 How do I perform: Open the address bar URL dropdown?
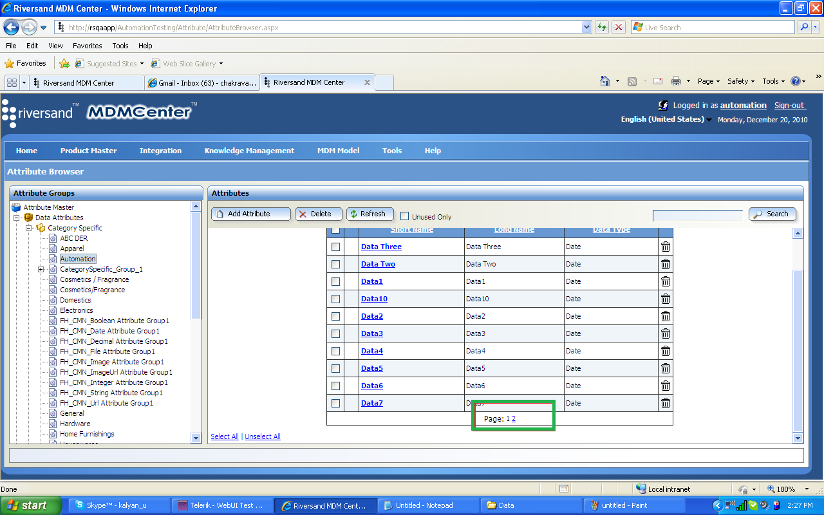586,27
